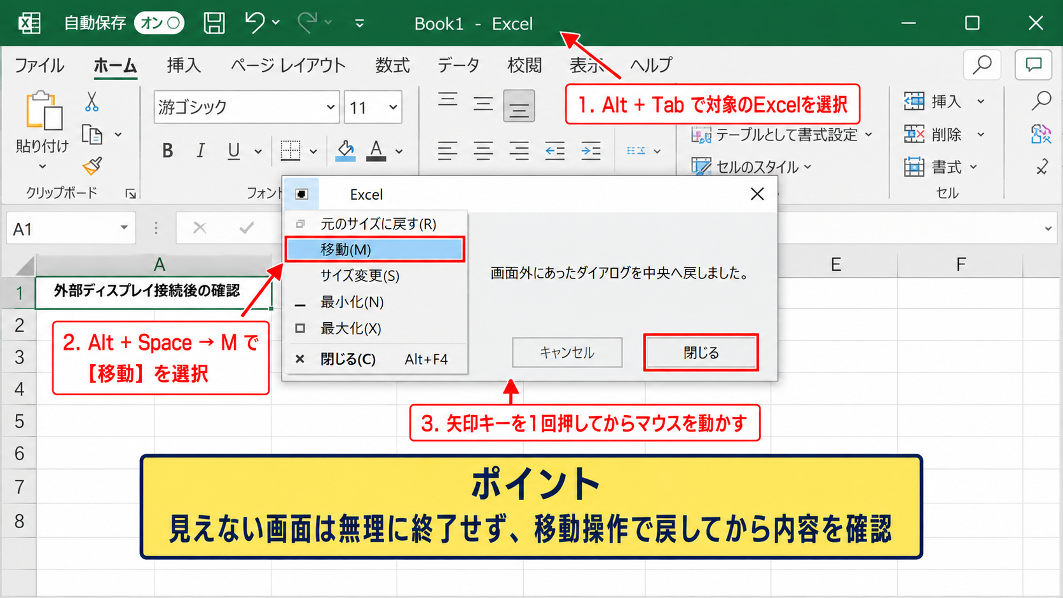Click the 閉じる button in the dialog
Viewport: 1063px width, 598px height.
701,352
